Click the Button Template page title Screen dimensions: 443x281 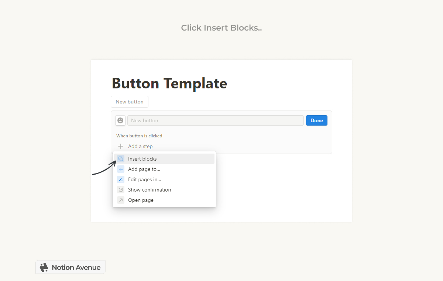coord(169,84)
